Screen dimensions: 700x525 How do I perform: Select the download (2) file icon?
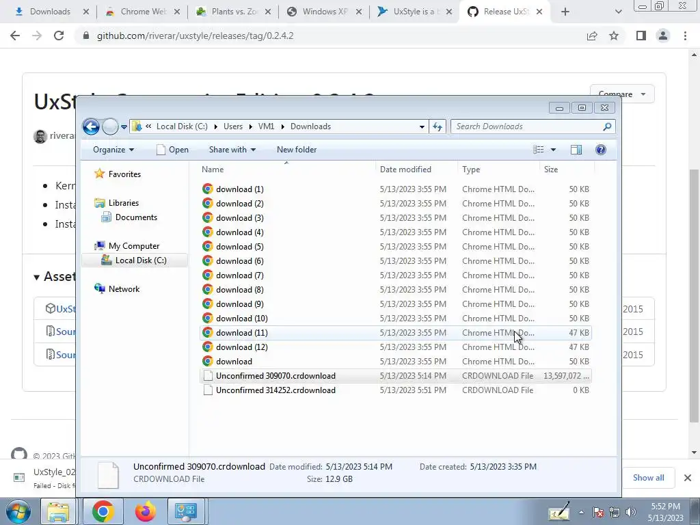(208, 203)
